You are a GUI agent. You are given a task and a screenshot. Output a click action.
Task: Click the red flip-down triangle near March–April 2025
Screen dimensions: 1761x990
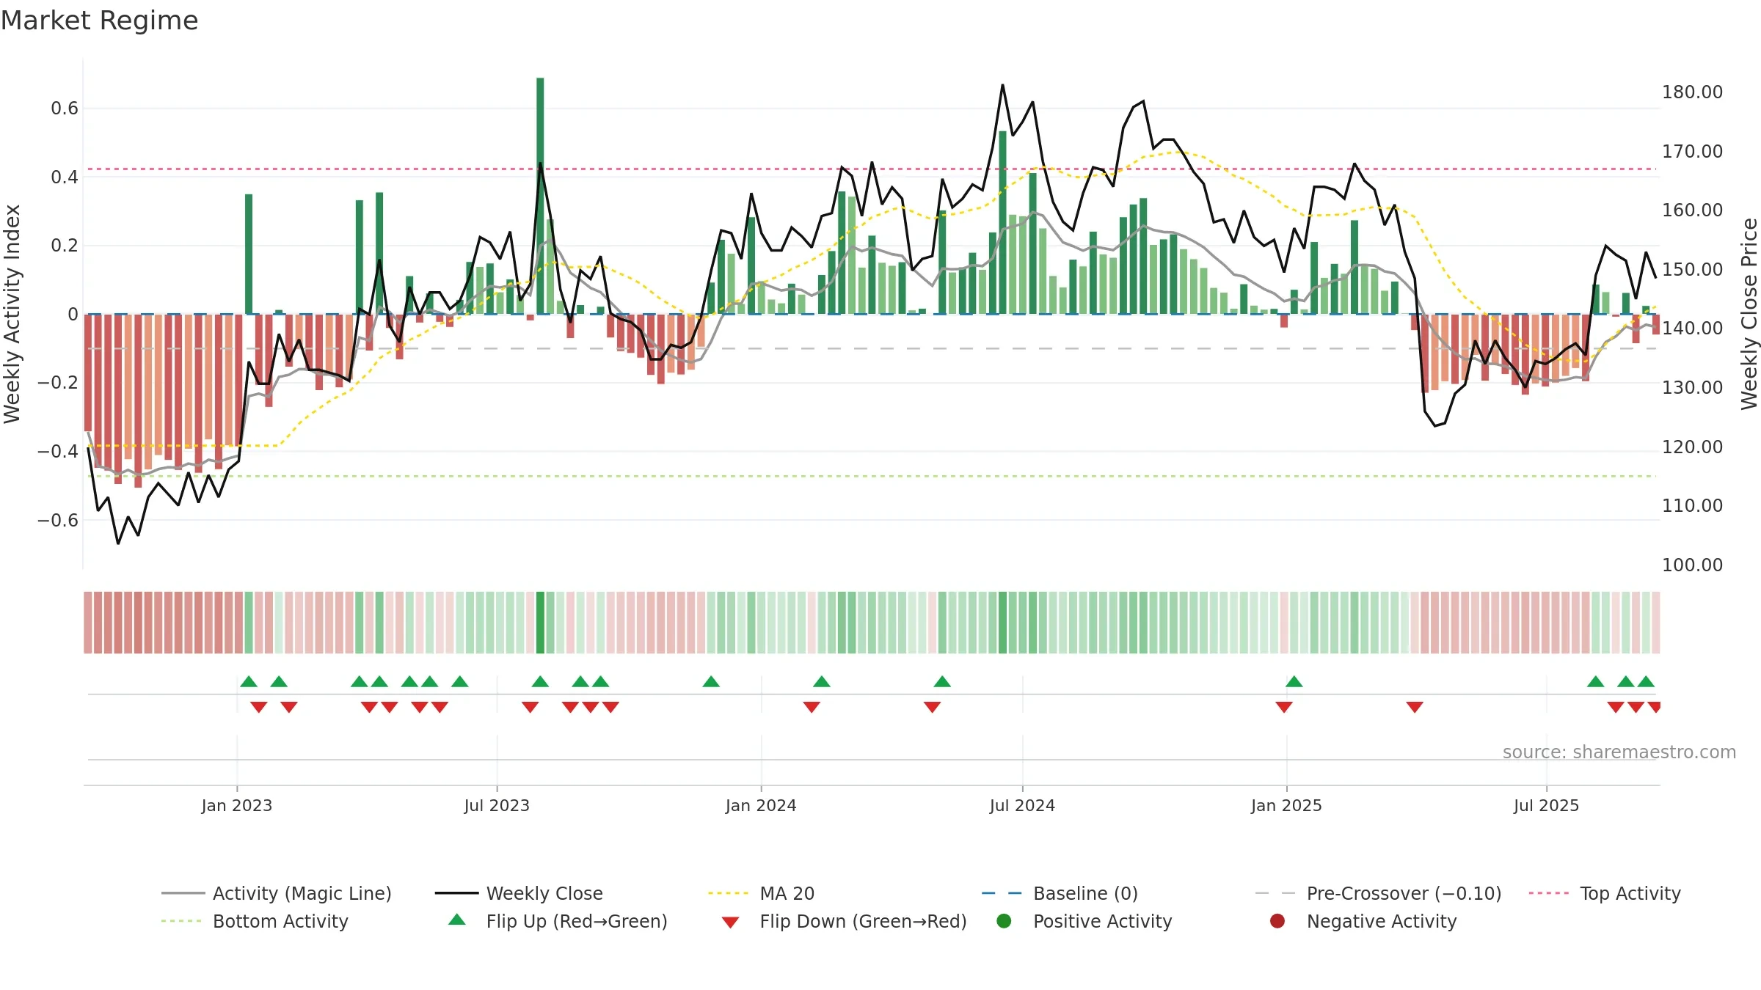point(1415,707)
